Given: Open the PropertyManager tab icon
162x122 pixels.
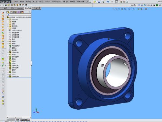Looking at the screenshot, I should (x=12, y=12).
